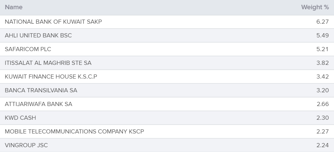Click the Weight % column header
Viewport: 334px width, 152px height.
[315, 7]
